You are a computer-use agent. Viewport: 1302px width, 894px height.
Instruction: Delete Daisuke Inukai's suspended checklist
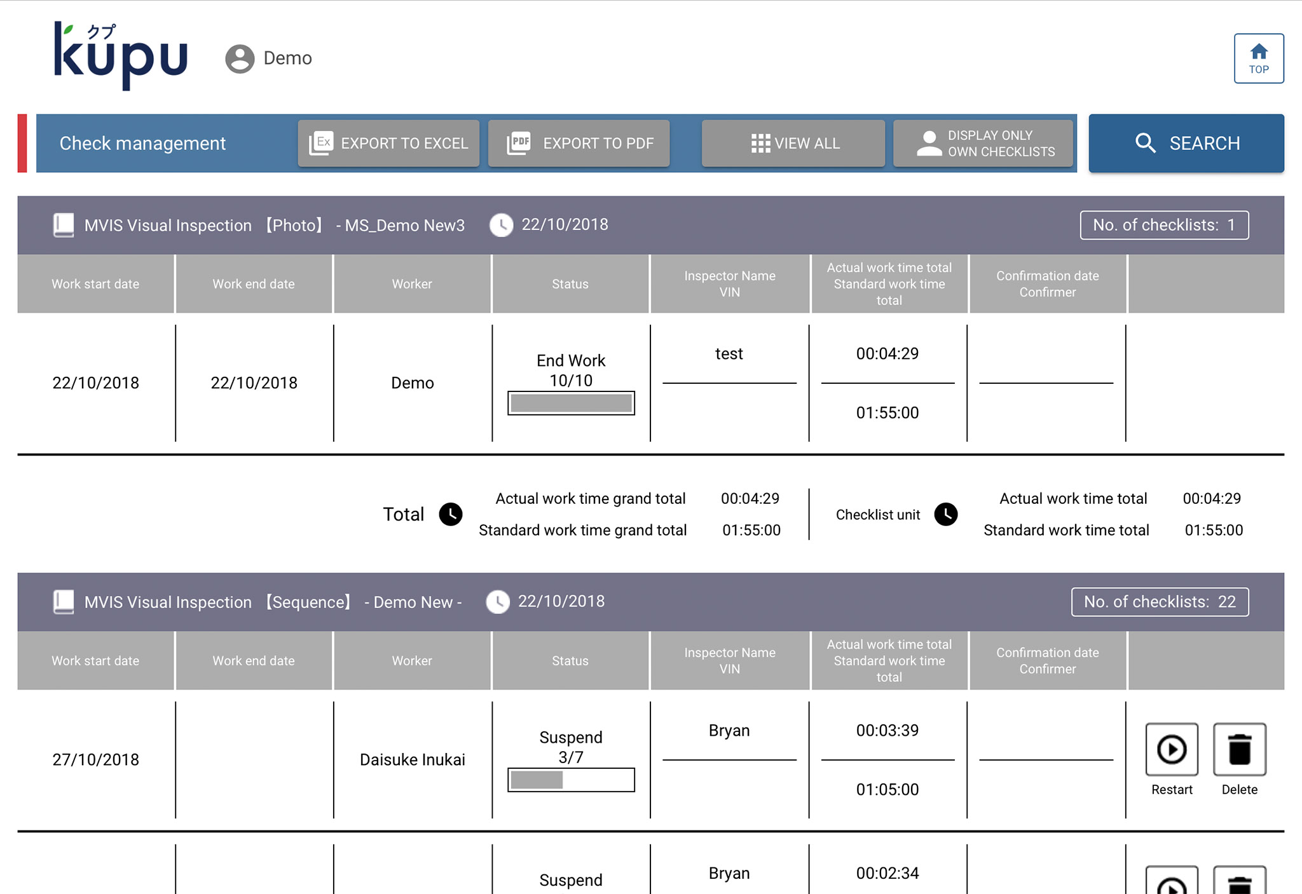1238,749
